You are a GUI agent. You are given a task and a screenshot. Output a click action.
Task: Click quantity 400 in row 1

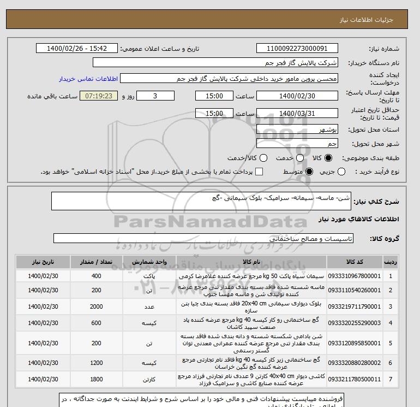point(96,276)
